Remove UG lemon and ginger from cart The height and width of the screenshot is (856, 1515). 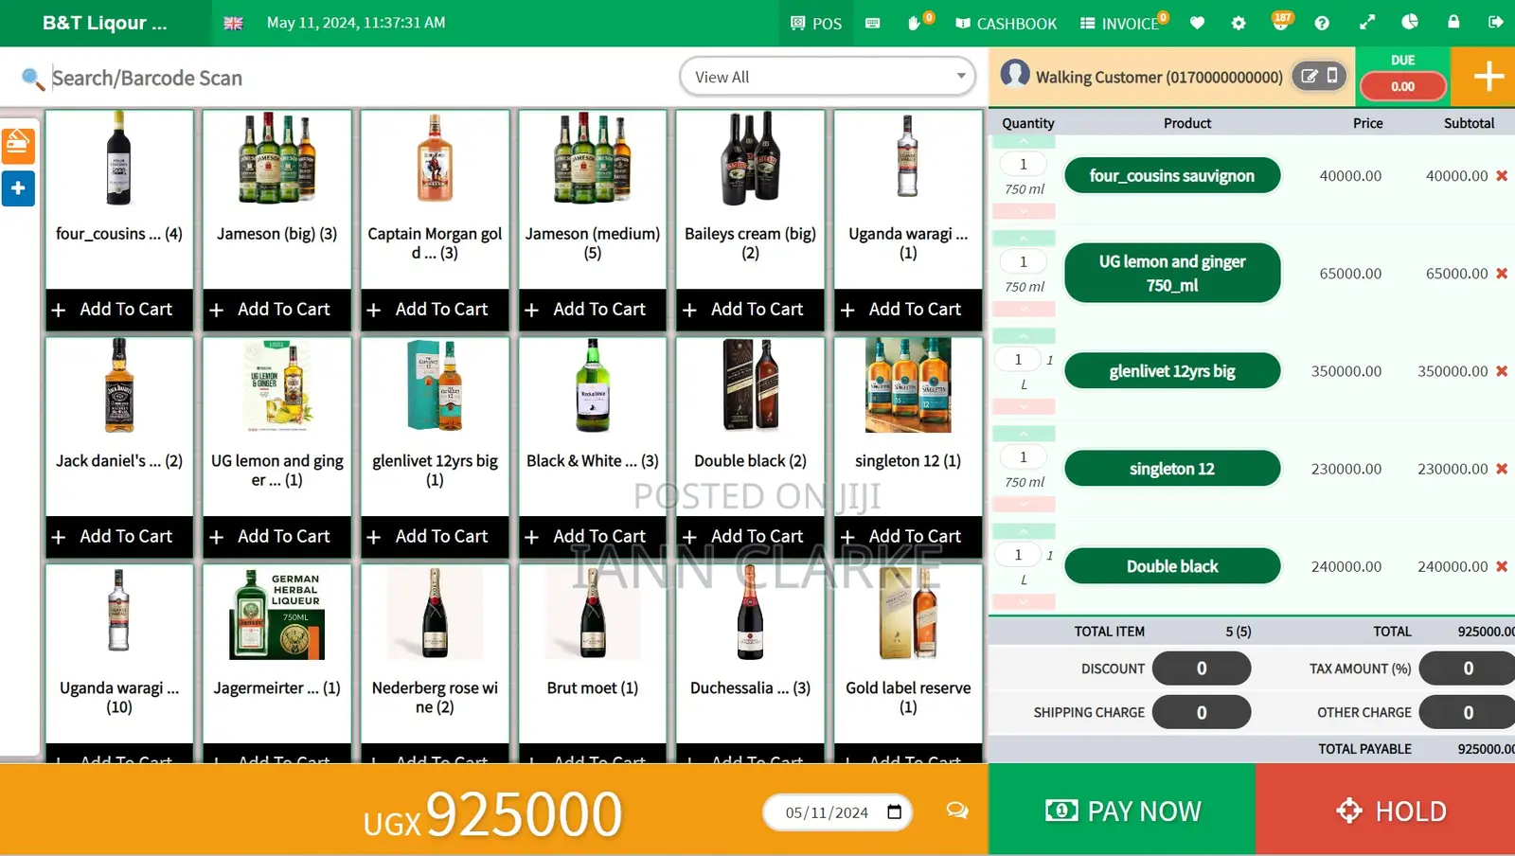1502,274
